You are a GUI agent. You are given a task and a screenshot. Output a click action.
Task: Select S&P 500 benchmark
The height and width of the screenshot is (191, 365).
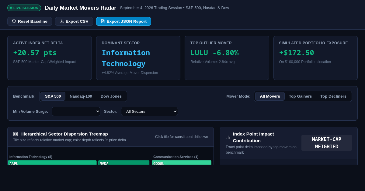coord(53,96)
